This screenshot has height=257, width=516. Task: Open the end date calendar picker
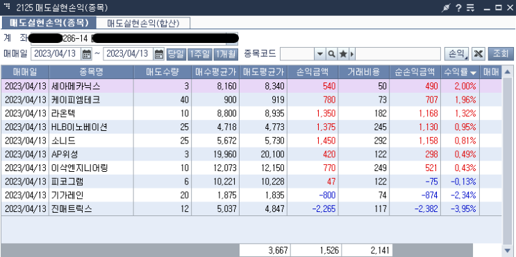(159, 54)
